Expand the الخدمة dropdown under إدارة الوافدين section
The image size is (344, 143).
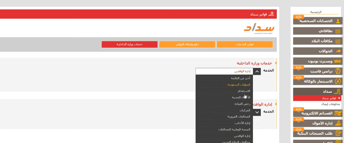coord(257,112)
